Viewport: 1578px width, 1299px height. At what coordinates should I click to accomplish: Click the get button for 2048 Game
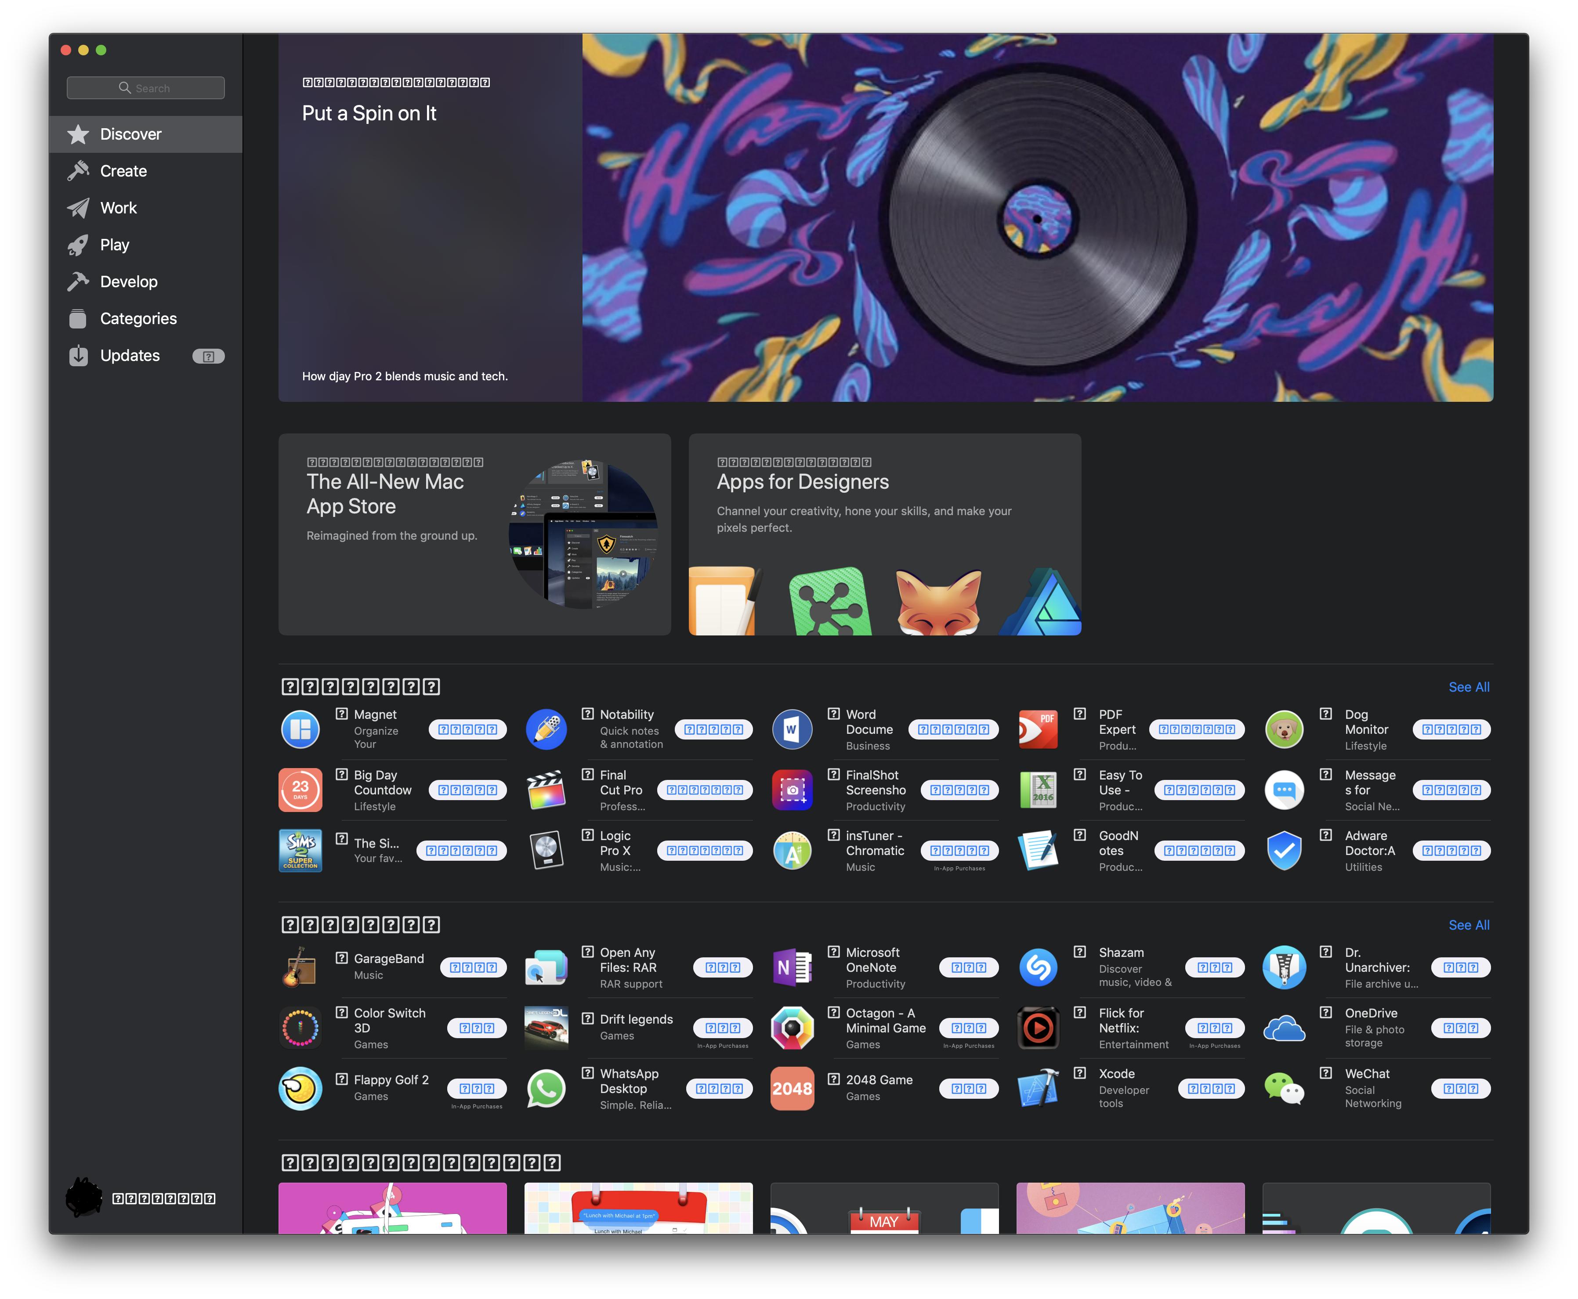click(x=969, y=1089)
